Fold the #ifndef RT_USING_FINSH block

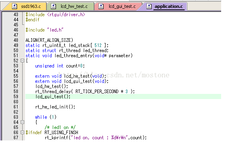click(x=22, y=132)
